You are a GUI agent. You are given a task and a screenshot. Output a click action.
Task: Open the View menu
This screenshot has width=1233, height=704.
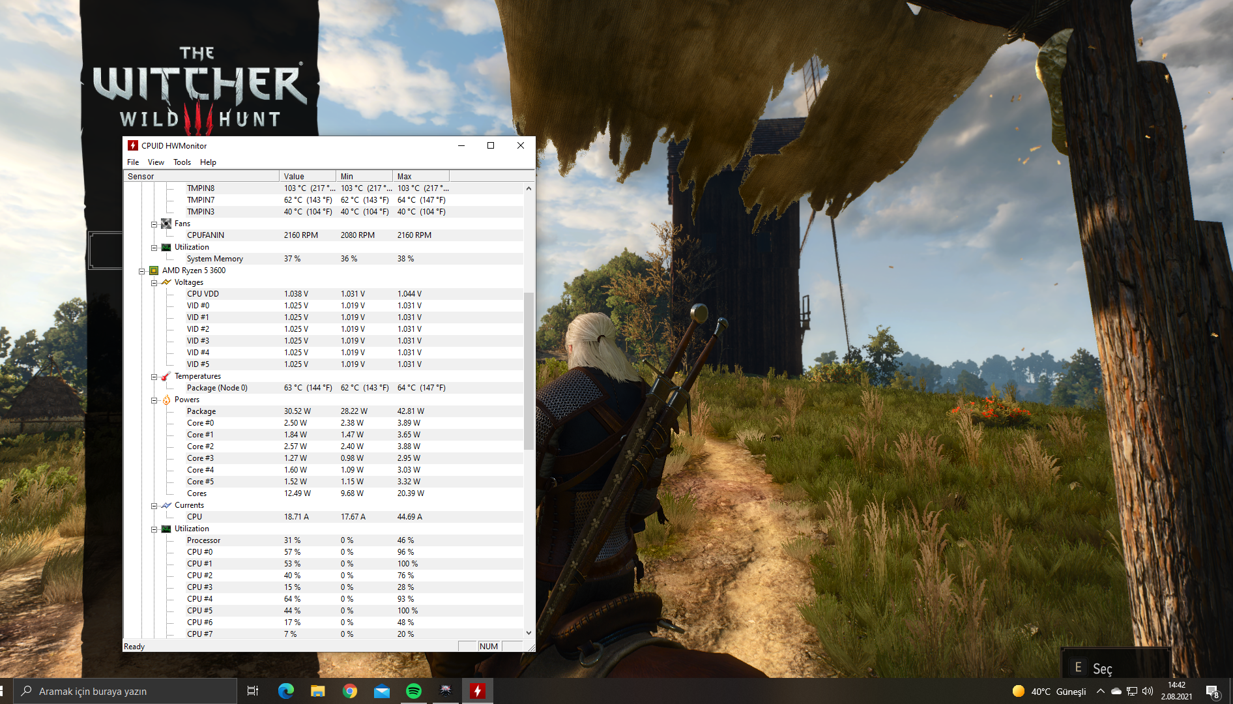point(156,162)
